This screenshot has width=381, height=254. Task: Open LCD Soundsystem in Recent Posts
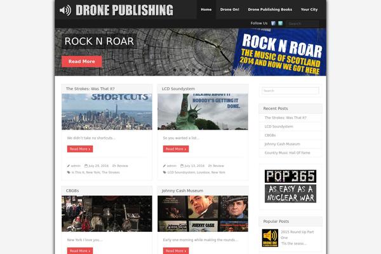coord(279,126)
